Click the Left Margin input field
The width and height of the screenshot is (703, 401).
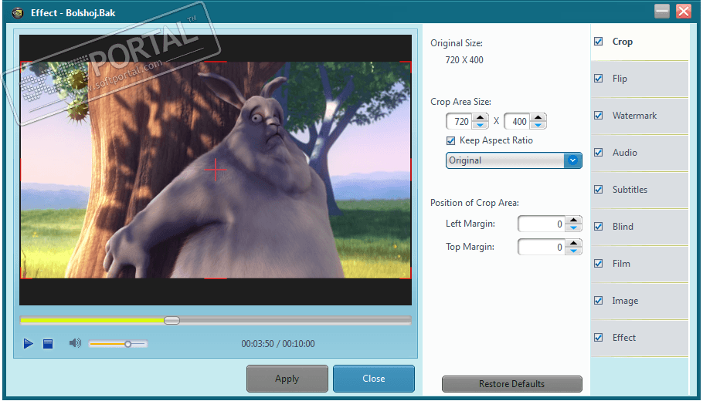coord(542,224)
